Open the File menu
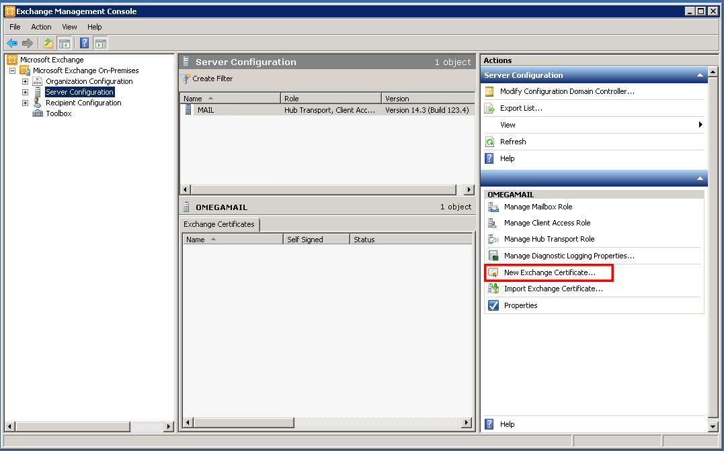 15,27
